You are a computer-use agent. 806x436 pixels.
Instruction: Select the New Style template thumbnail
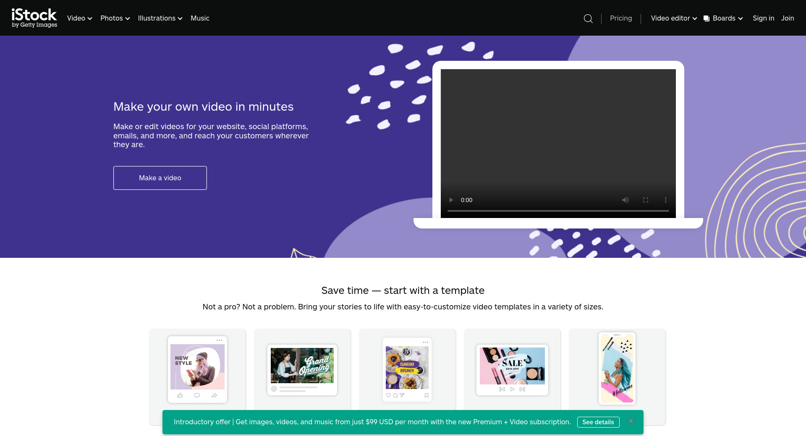point(197,369)
